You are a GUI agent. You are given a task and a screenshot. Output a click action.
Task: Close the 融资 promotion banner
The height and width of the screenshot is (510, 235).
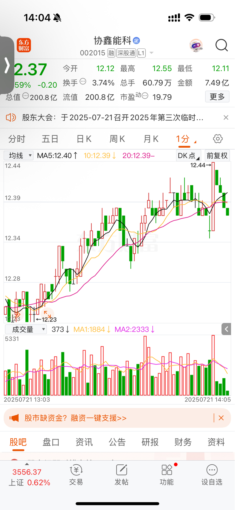pyautogui.click(x=221, y=418)
